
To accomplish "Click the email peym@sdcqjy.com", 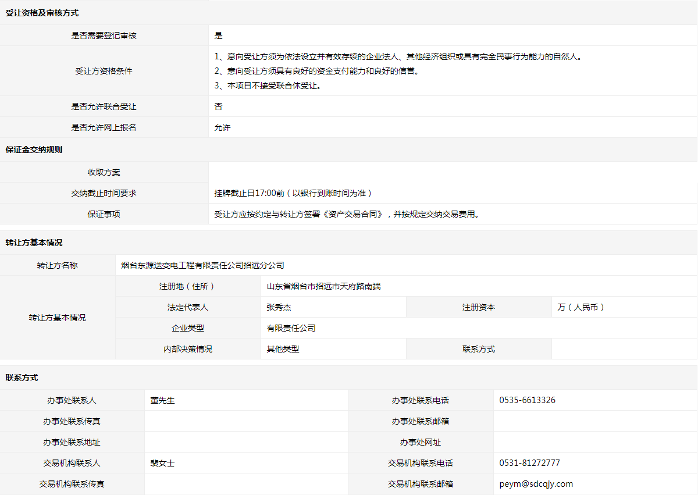I will point(536,484).
